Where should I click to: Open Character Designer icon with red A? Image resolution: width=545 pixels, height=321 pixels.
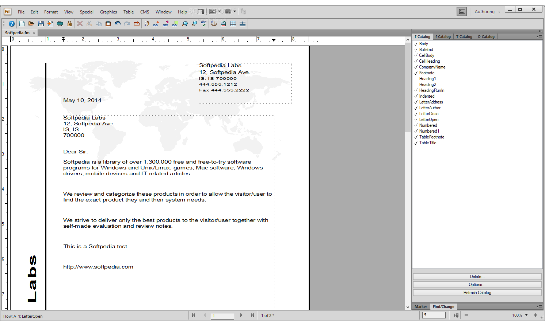(x=156, y=24)
